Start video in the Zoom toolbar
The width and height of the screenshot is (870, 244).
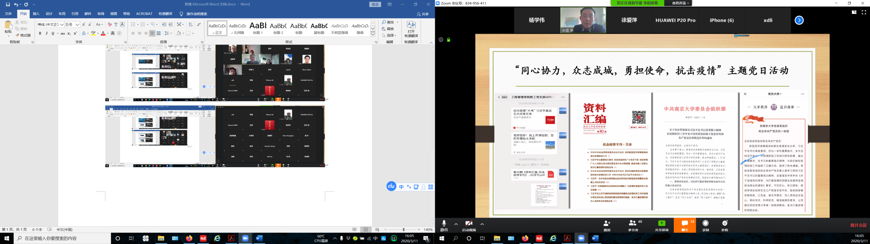(469, 225)
